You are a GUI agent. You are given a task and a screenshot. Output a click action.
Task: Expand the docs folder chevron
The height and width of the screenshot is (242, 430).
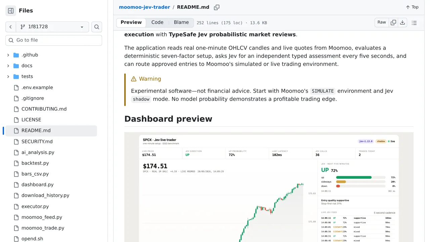pyautogui.click(x=8, y=66)
